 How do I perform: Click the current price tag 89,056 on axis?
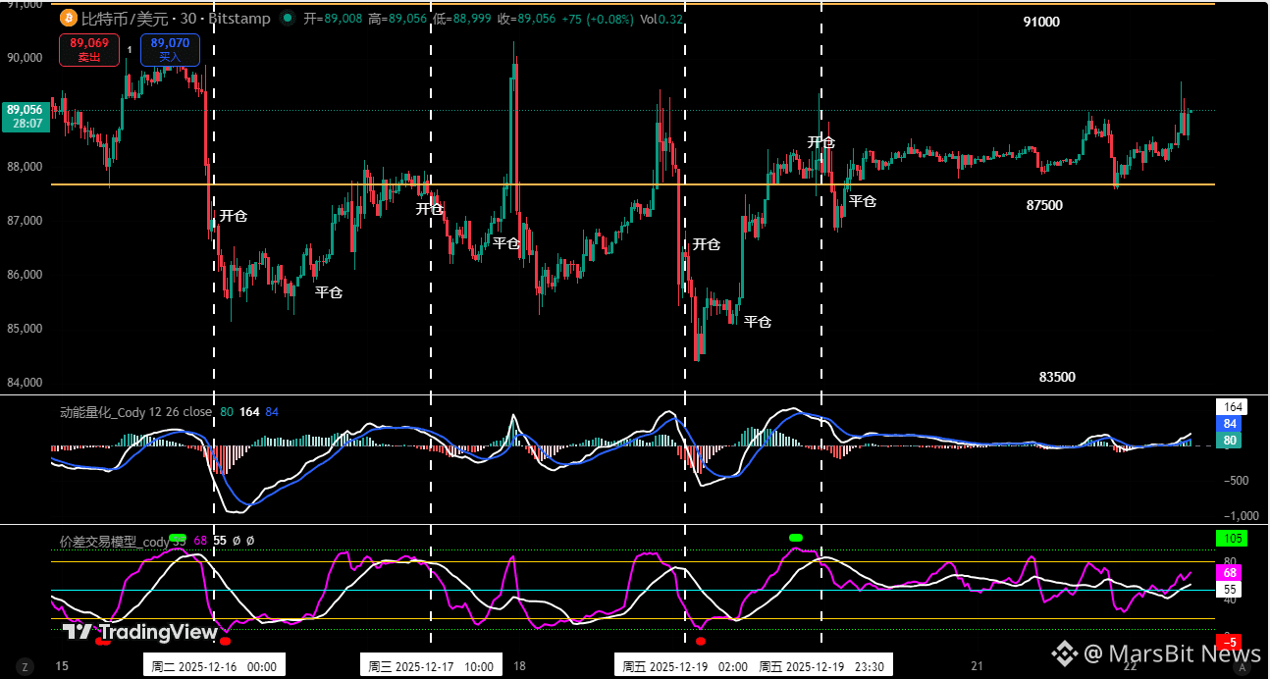pos(25,117)
